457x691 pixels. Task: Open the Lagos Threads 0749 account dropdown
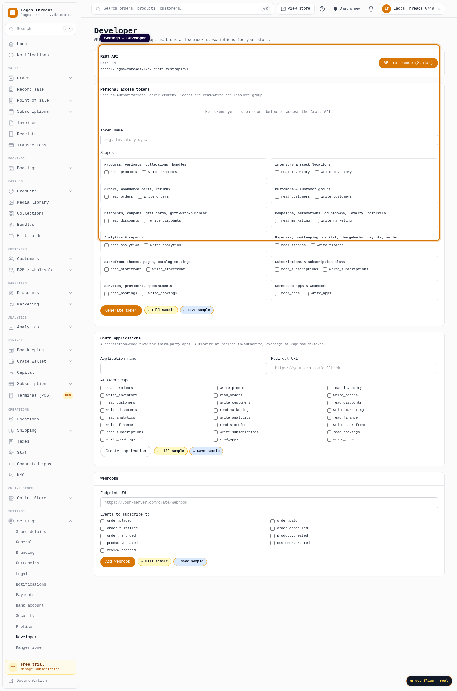pos(412,9)
